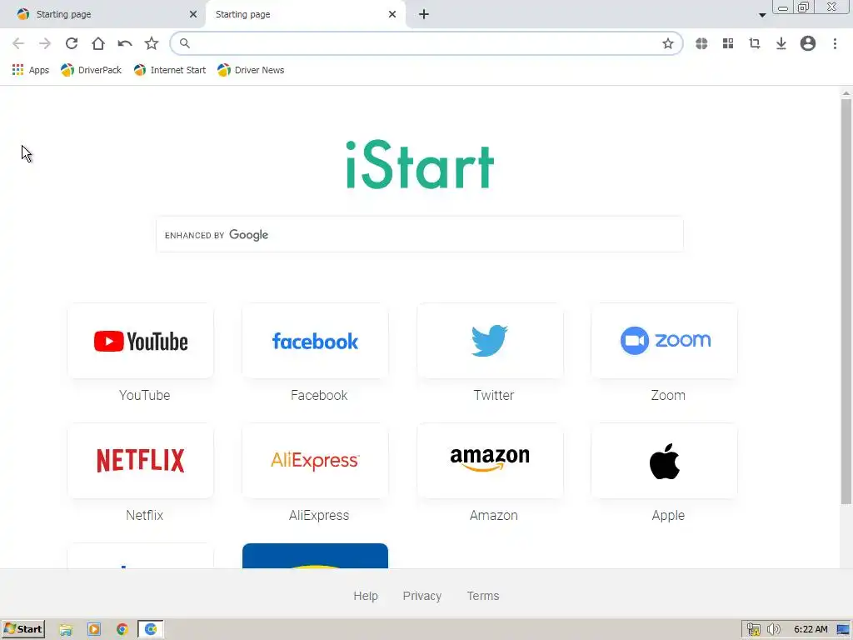The height and width of the screenshot is (640, 853).
Task: Click the Apple text label
Action: [668, 515]
